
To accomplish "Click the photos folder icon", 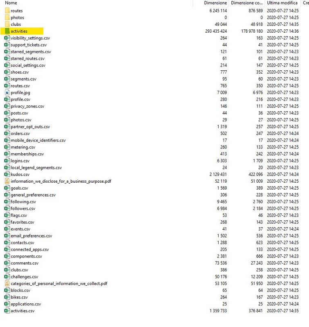I will (x=7, y=18).
